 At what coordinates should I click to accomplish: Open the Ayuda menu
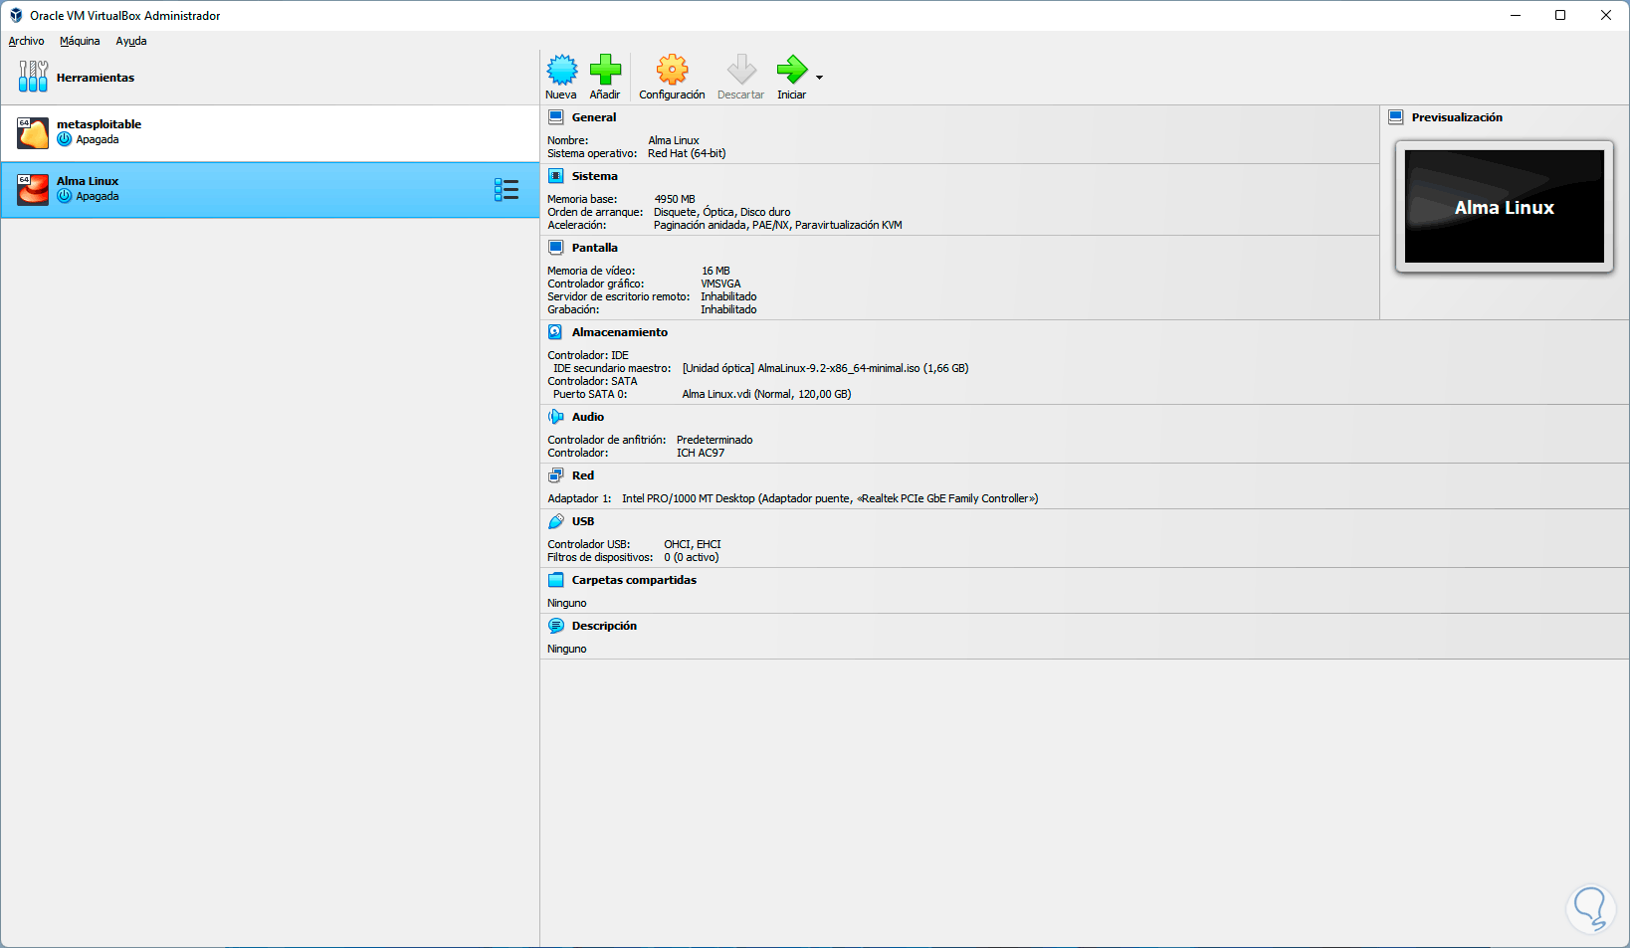click(x=131, y=41)
